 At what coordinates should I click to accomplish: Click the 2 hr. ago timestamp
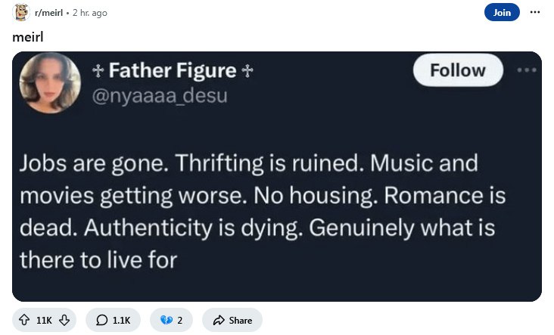click(90, 13)
